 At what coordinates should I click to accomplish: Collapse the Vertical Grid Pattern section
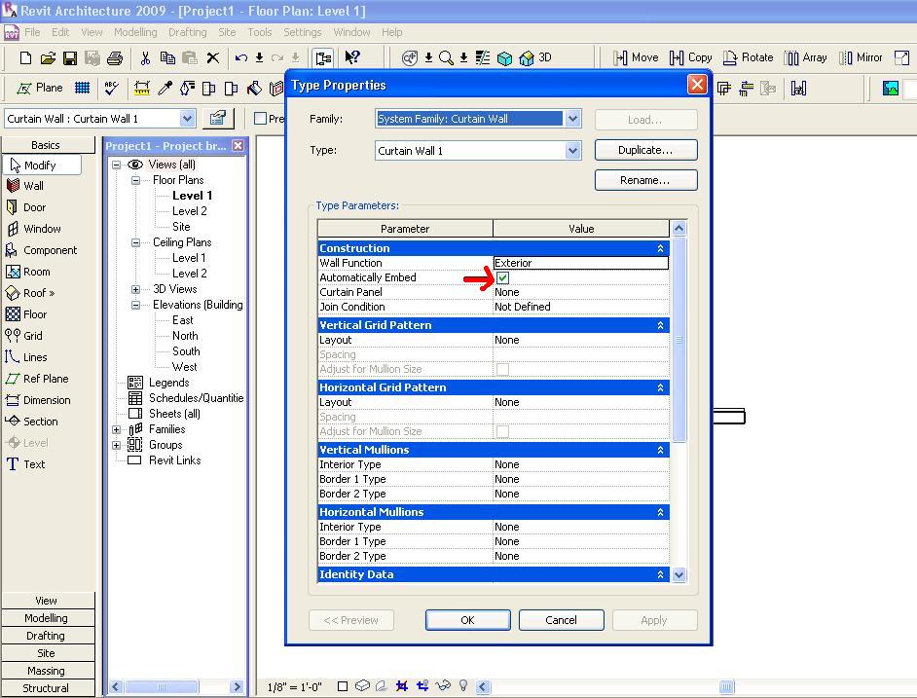(660, 325)
